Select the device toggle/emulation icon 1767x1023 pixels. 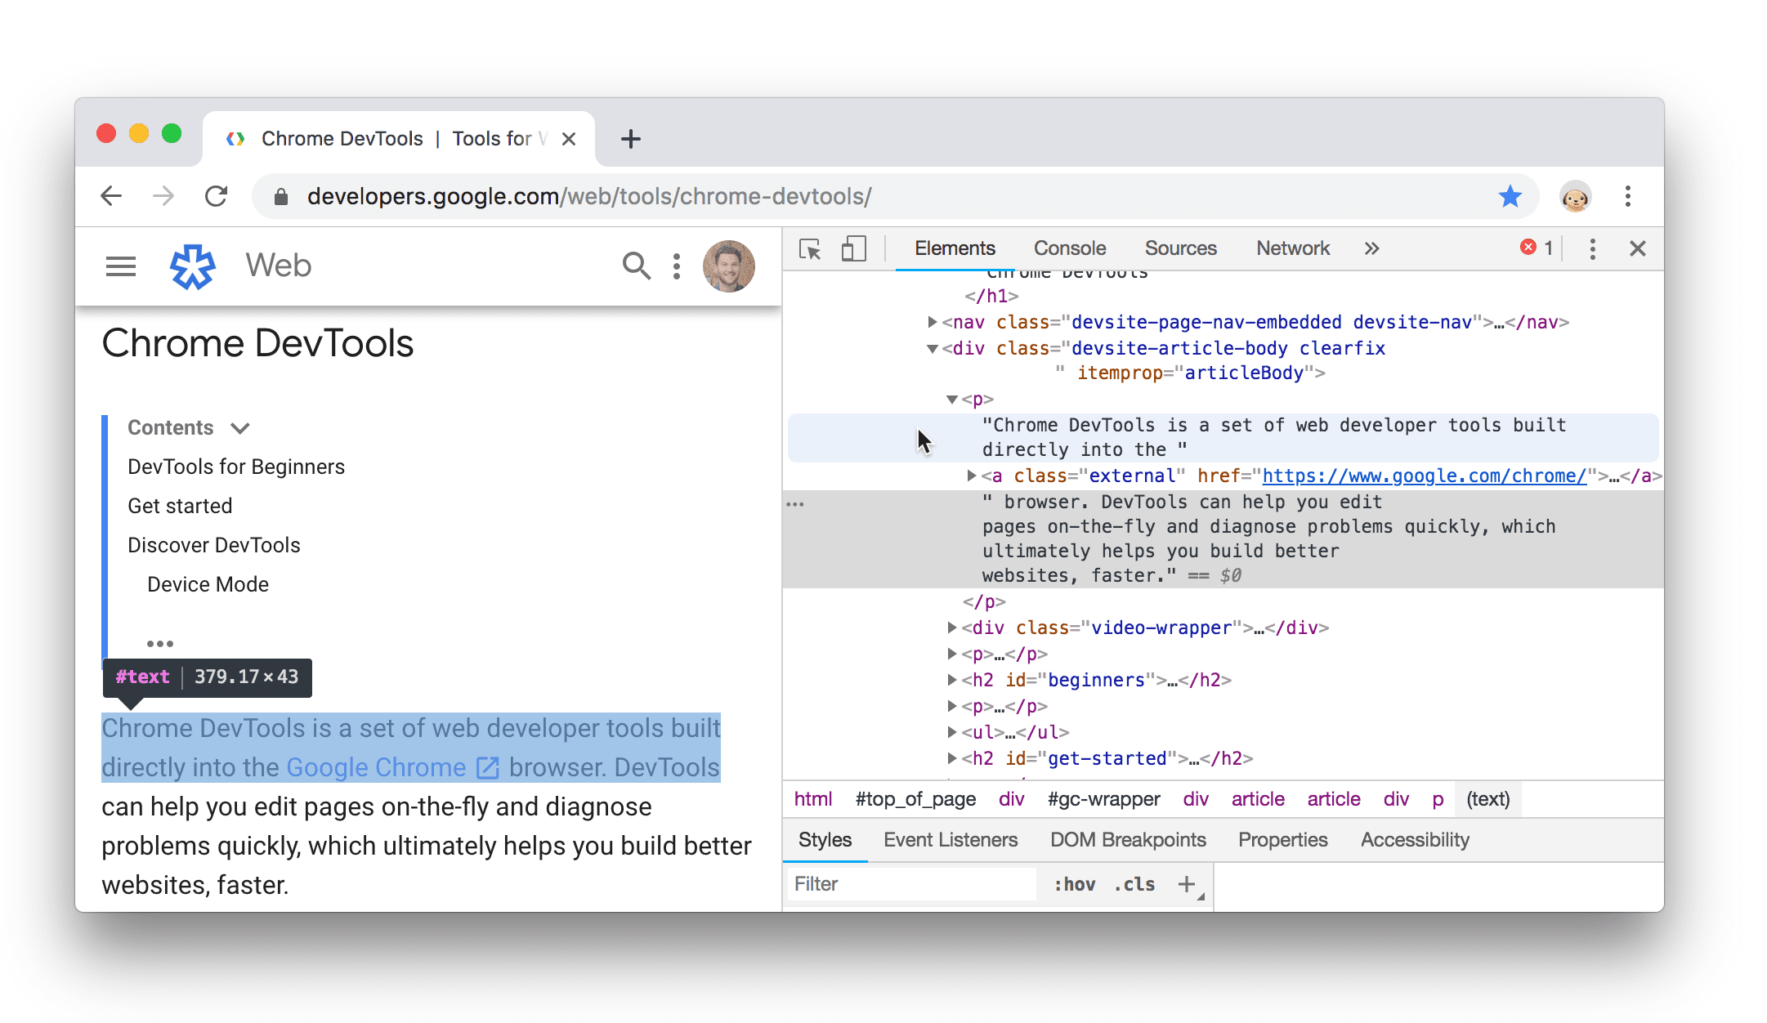(x=852, y=248)
